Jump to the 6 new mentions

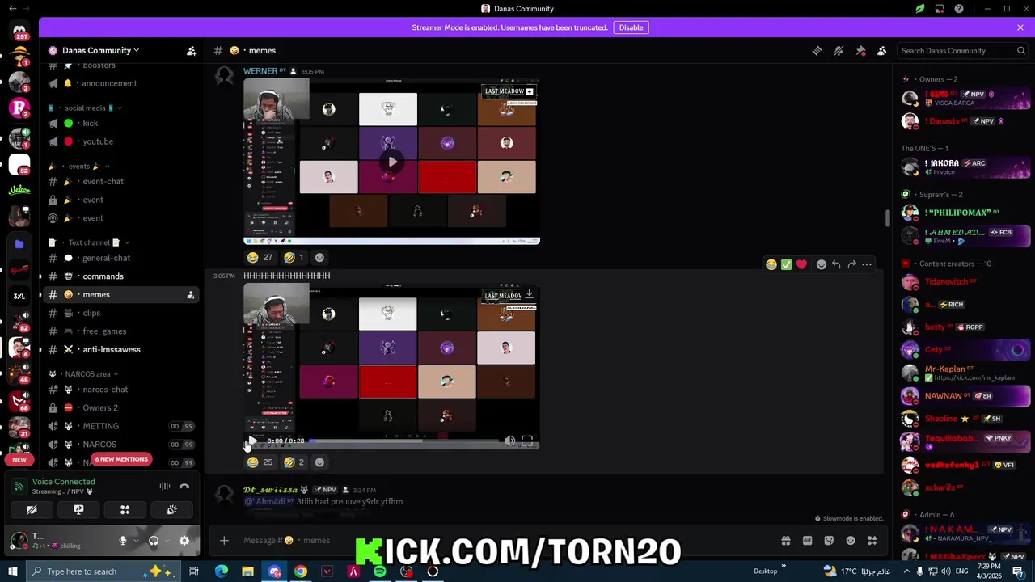[121, 459]
